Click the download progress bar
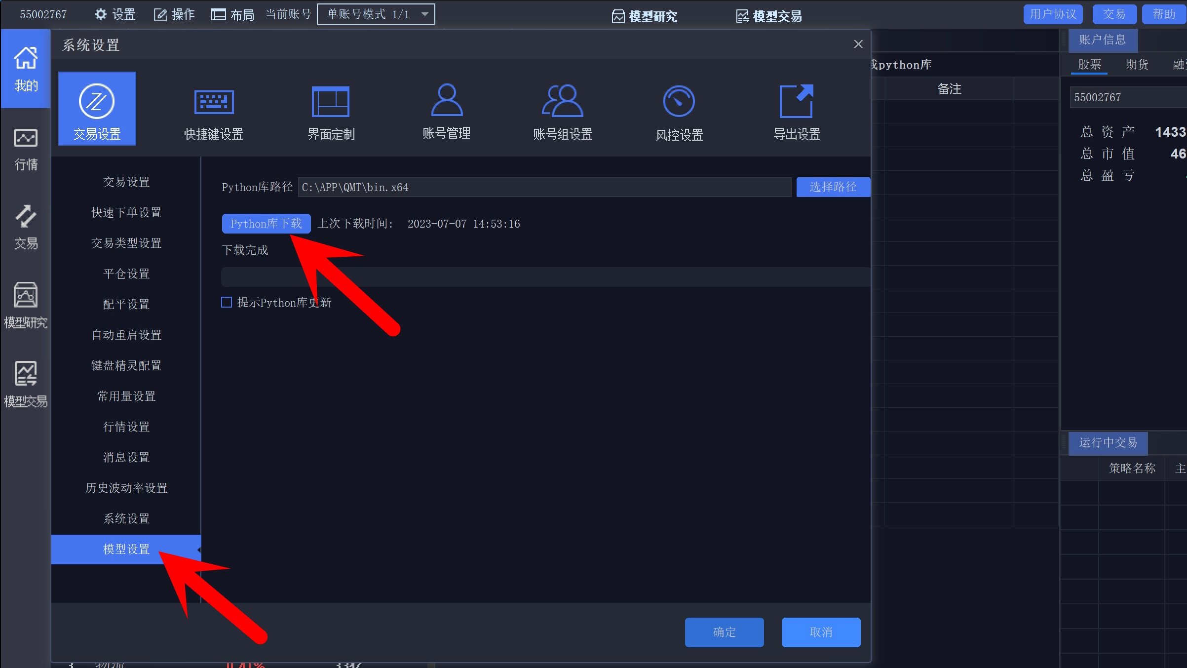The height and width of the screenshot is (668, 1187). pos(543,276)
